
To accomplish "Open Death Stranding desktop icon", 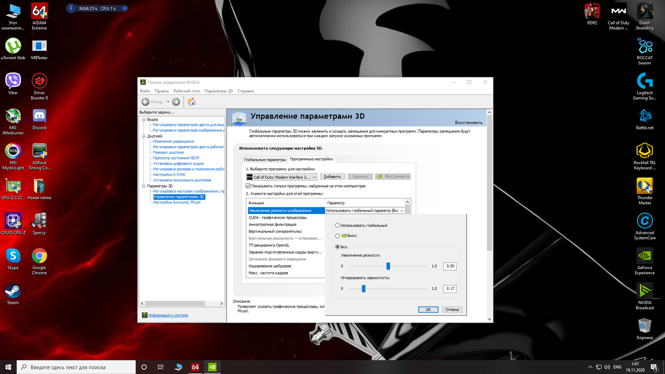I will pyautogui.click(x=645, y=16).
